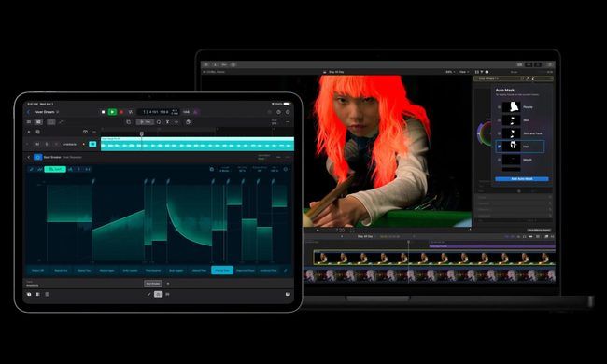Click the blue Add Auto Mask button
The width and height of the screenshot is (607, 364).
522,179
